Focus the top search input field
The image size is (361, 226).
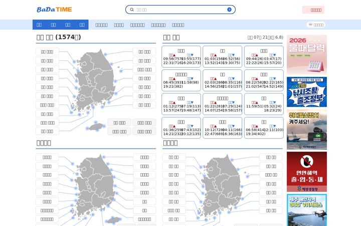180,10
